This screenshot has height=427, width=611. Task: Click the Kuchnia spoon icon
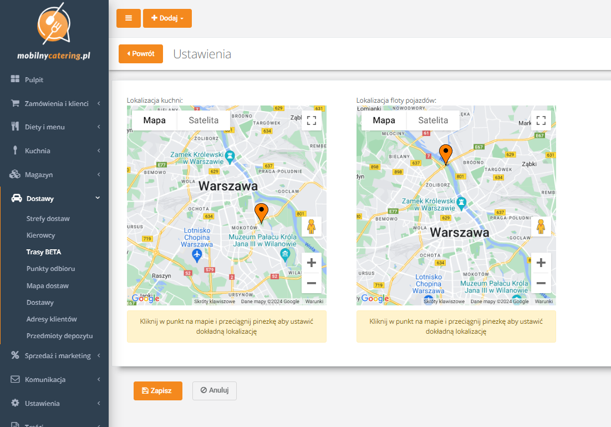(x=15, y=150)
